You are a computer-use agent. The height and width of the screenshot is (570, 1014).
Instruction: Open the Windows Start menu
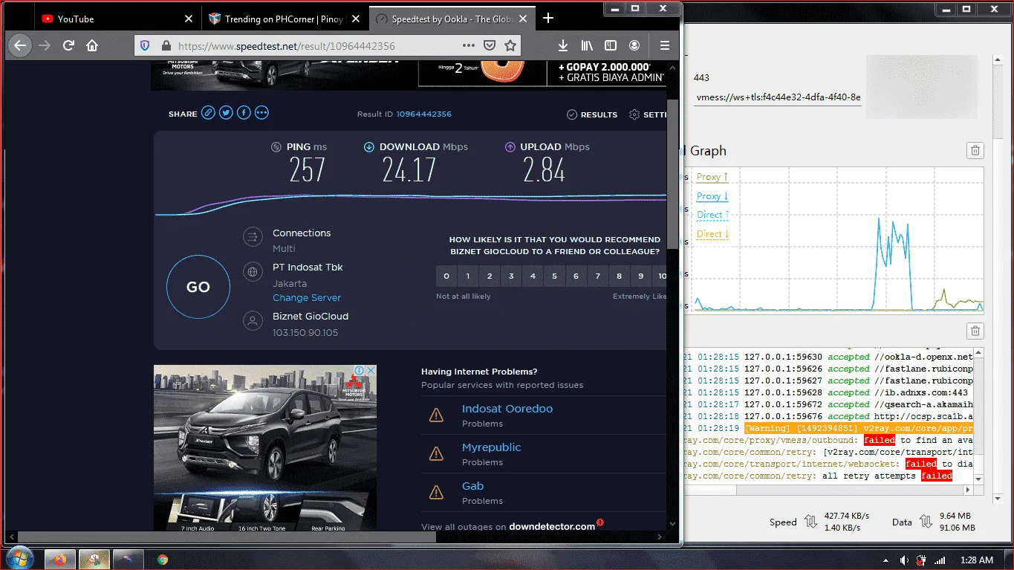[x=19, y=559]
